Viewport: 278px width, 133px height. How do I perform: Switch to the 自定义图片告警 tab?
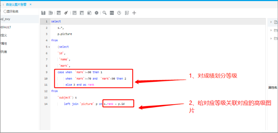pos(16,4)
